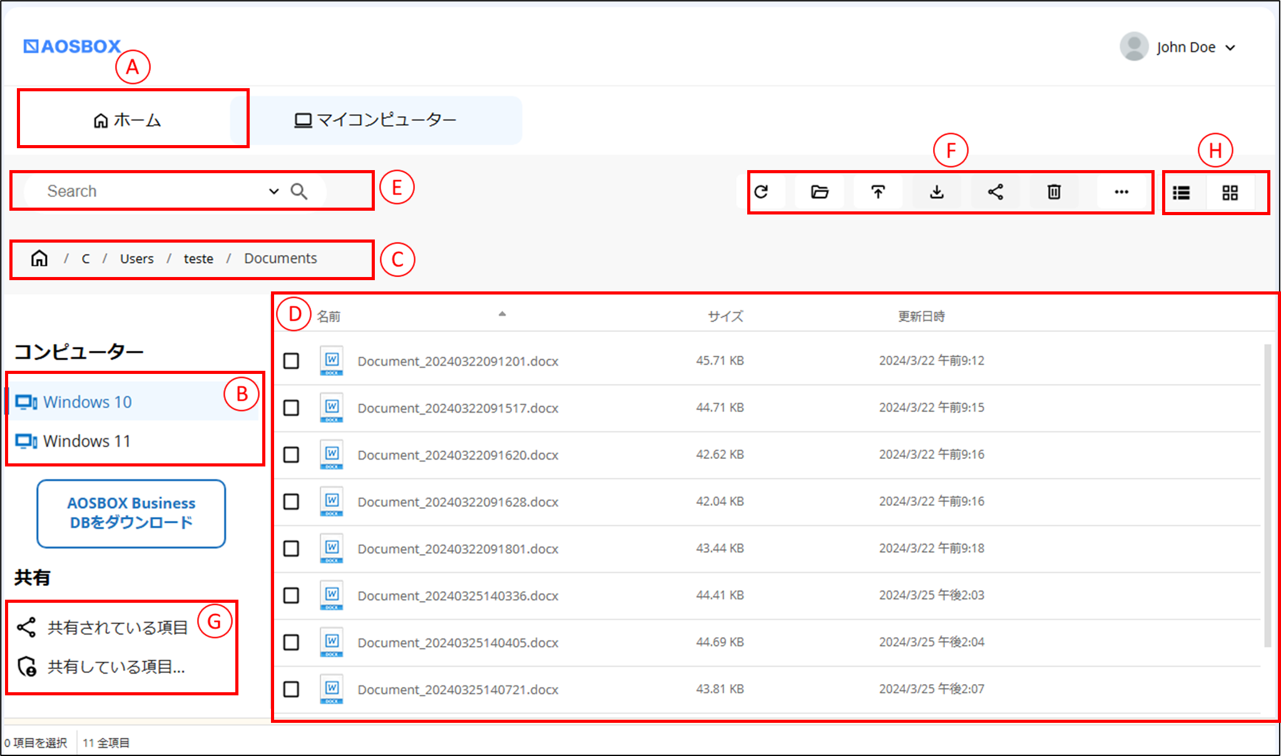
Task: Go to teste in breadcrumb
Action: click(198, 259)
